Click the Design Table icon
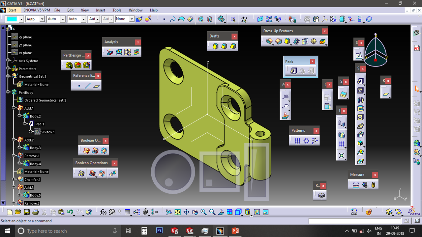This screenshot has height=237, width=422. click(128, 212)
